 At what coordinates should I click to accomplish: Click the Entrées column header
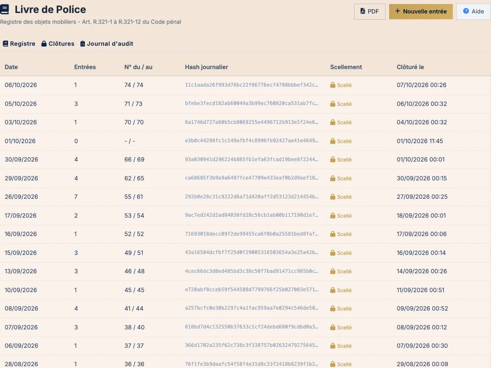85,67
